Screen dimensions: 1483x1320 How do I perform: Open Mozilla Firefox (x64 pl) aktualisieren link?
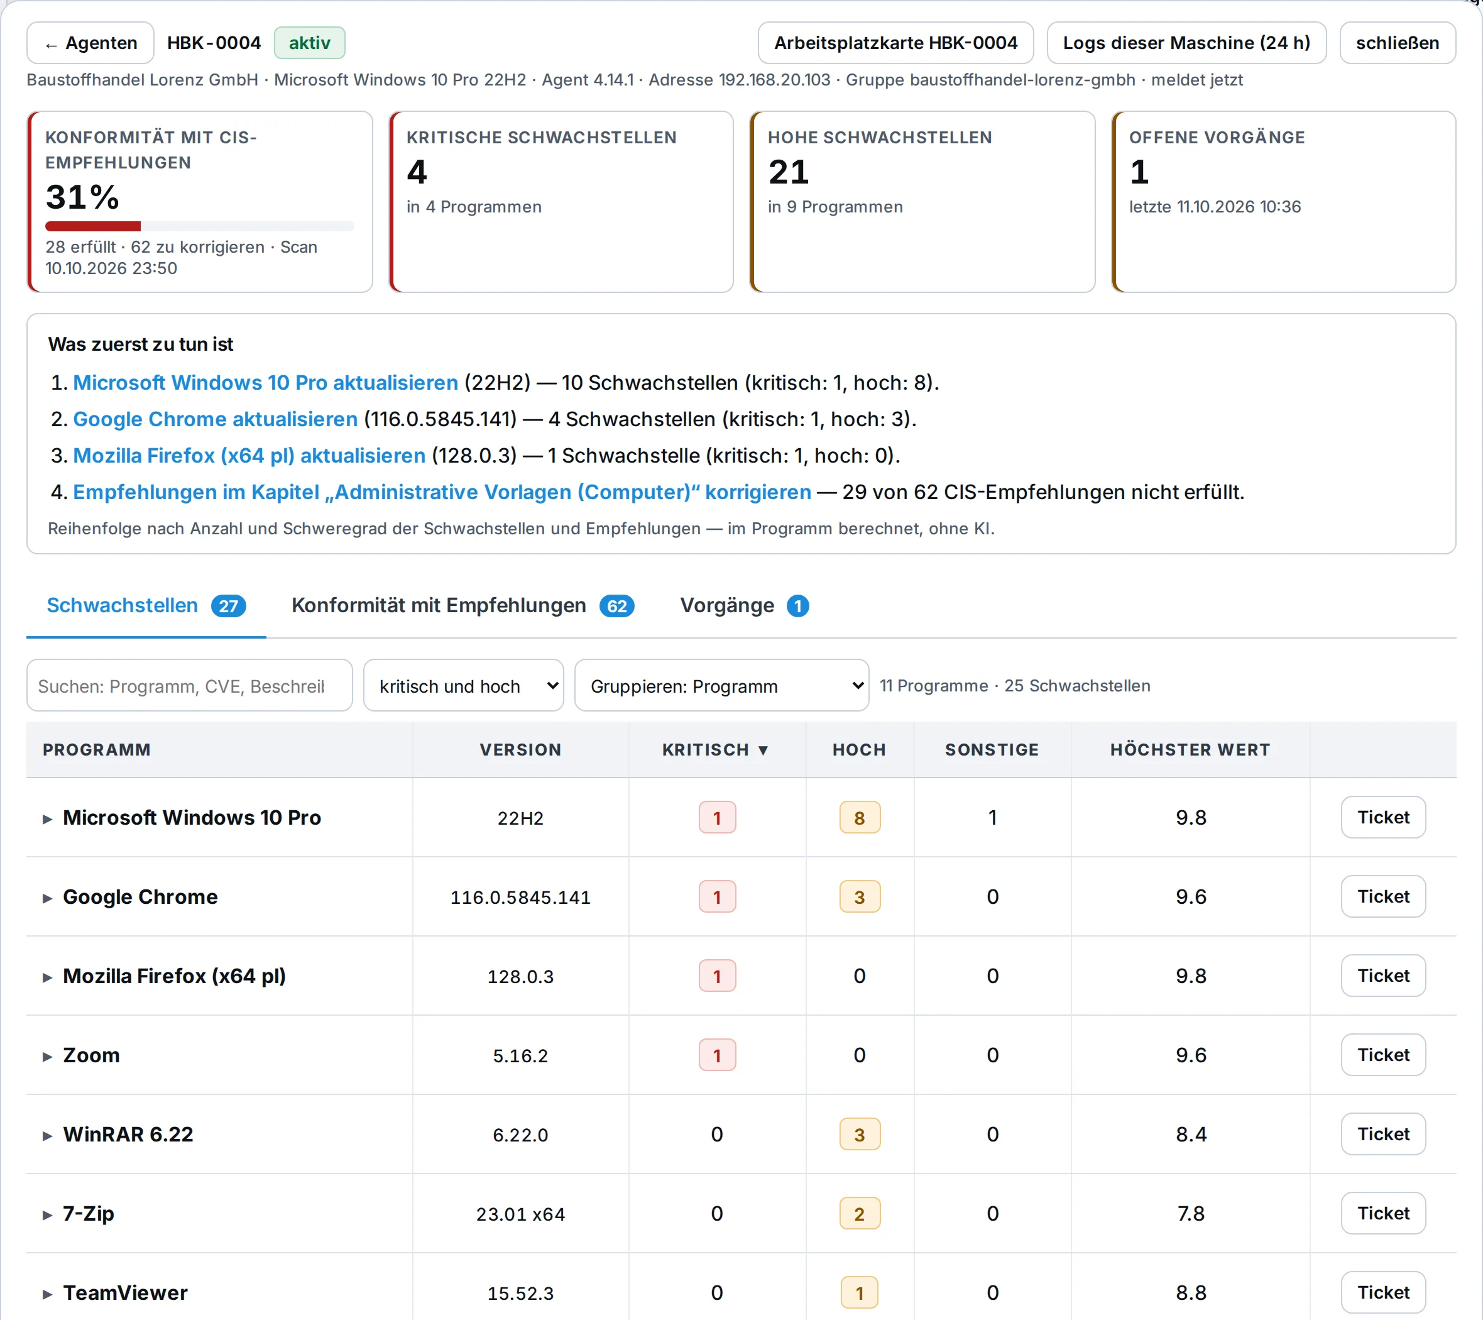[249, 455]
